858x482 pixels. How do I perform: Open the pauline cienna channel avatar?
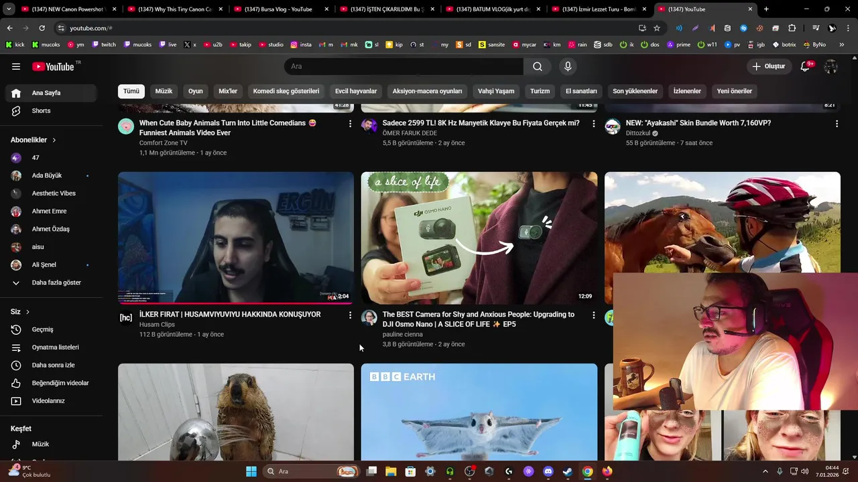click(369, 317)
